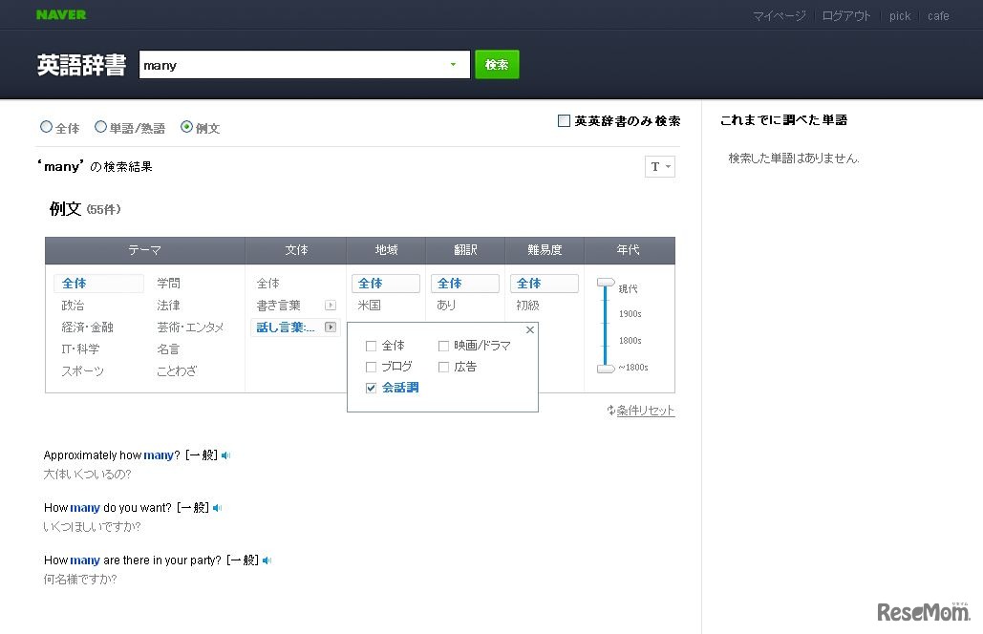Image resolution: width=983 pixels, height=634 pixels.
Task: Play audio for 'How many do you want?'
Action: [218, 508]
